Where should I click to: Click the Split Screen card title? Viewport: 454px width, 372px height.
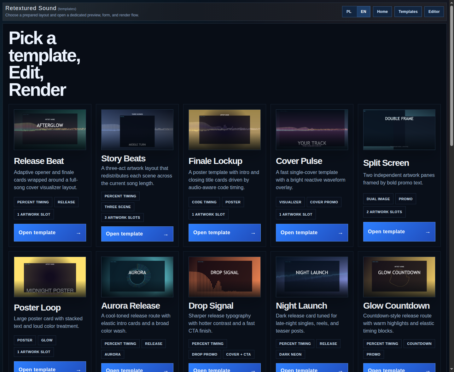click(x=386, y=163)
